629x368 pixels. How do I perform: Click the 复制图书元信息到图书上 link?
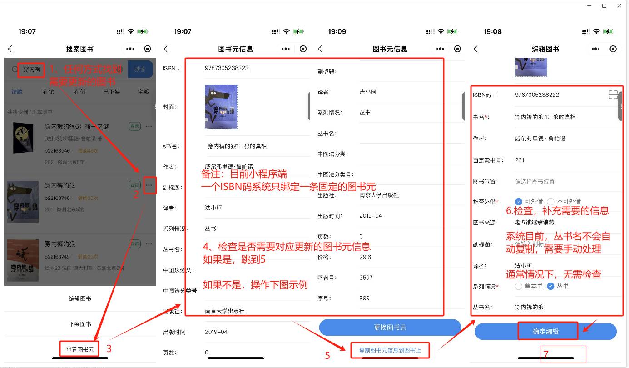[x=390, y=350]
